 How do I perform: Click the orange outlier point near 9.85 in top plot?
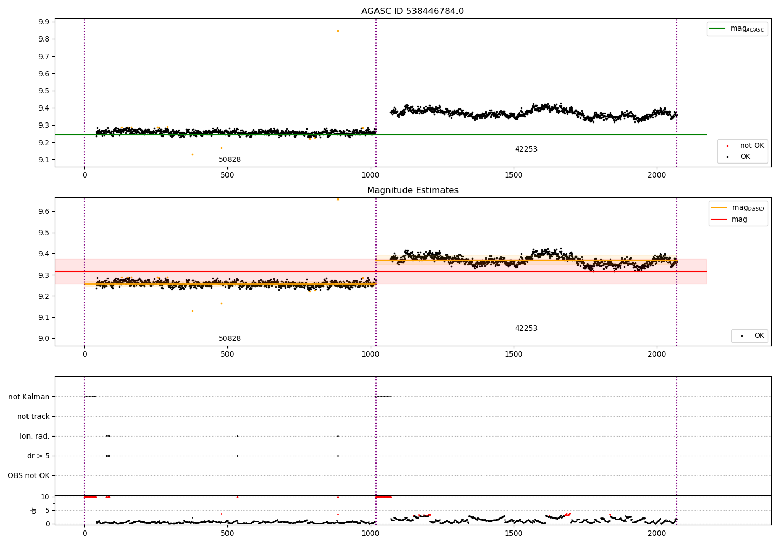338,31
